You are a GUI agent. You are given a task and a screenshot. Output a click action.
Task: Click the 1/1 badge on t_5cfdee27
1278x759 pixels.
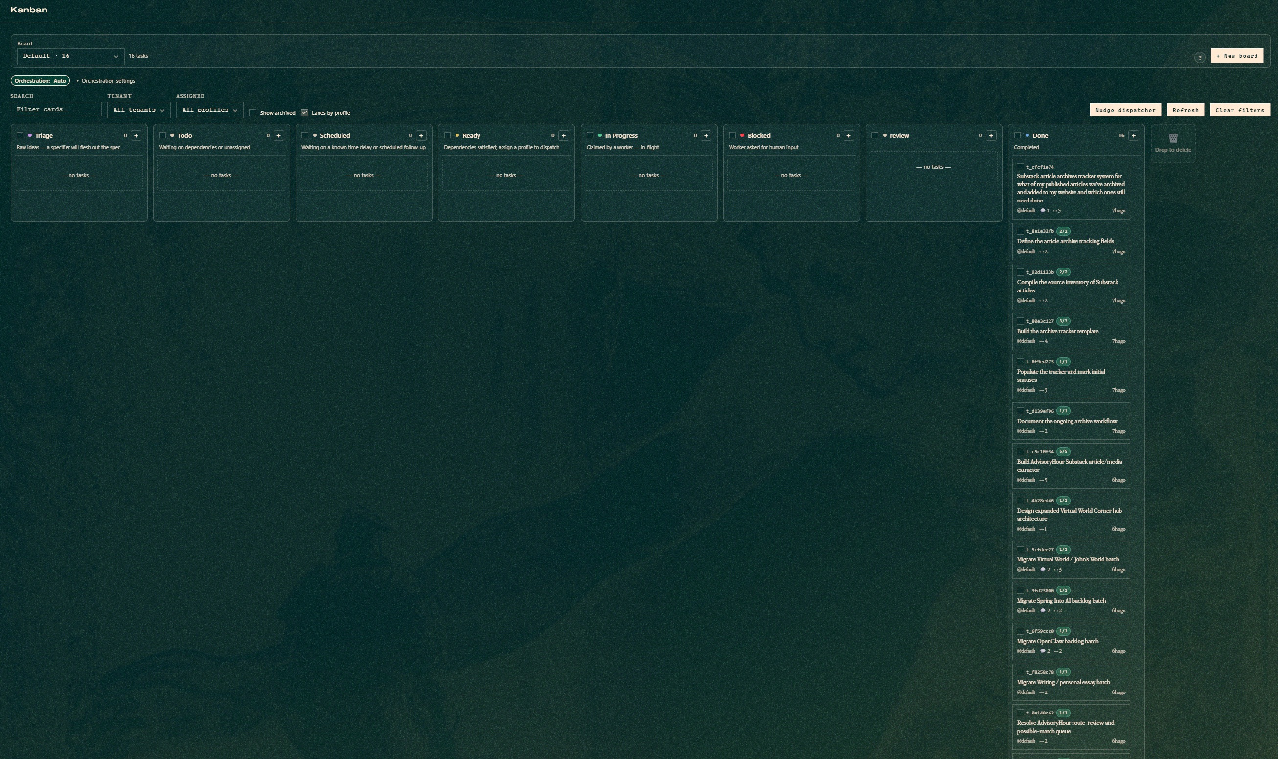click(1063, 549)
